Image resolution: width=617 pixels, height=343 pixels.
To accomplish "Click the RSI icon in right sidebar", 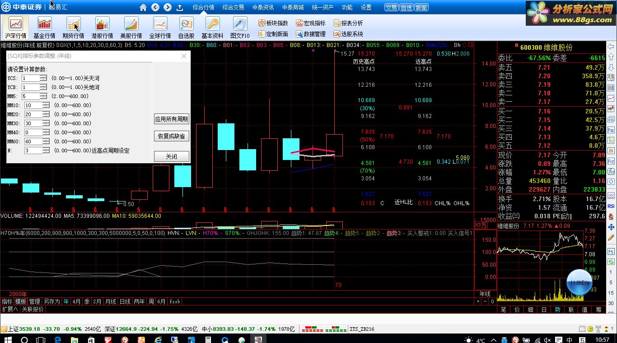I will 611,206.
